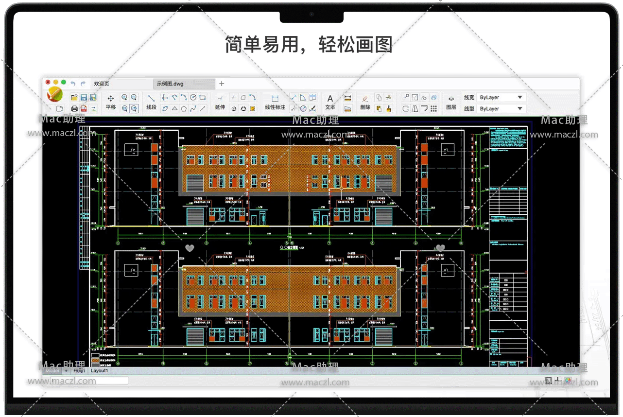Image resolution: width=623 pixels, height=417 pixels.
Task: Click the command input field at bottom
Action: pos(89,381)
